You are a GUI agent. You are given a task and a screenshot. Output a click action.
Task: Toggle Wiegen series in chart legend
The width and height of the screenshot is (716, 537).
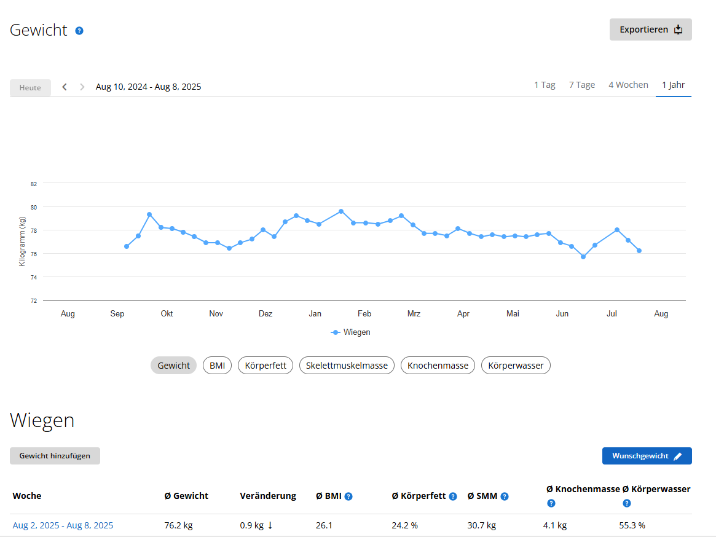(351, 332)
